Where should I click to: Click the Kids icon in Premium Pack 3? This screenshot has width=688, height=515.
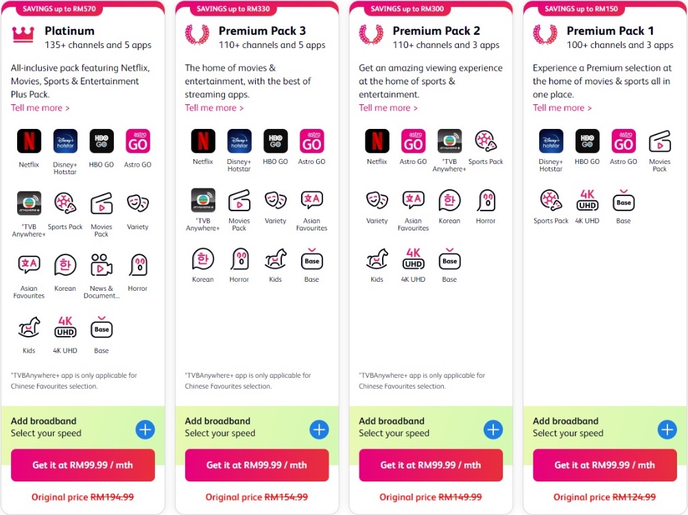(x=276, y=259)
